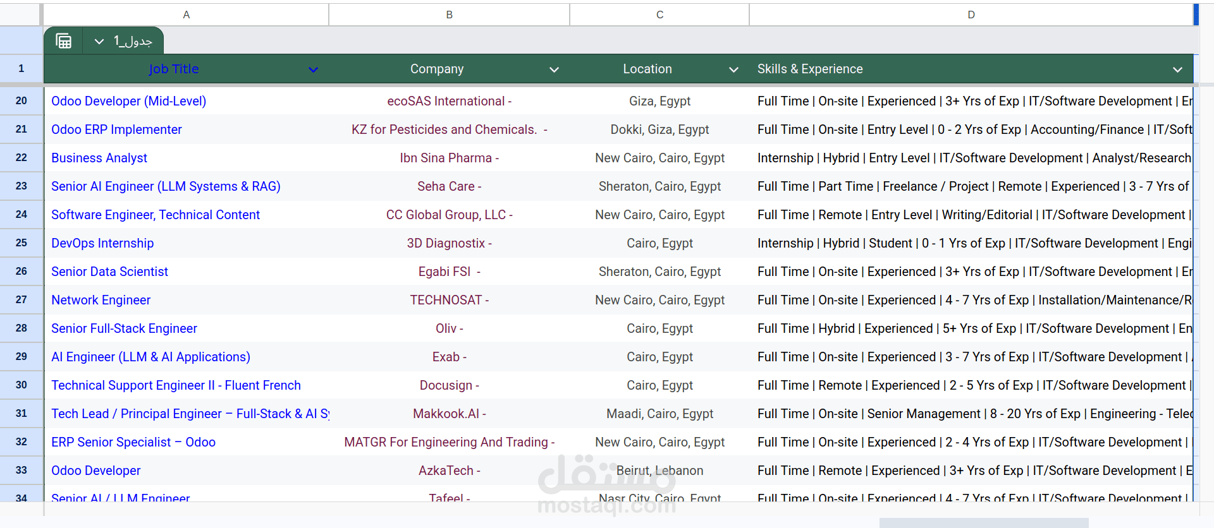
Task: Open Technical Support Engineer II - Fluent French link
Action: pyautogui.click(x=176, y=385)
